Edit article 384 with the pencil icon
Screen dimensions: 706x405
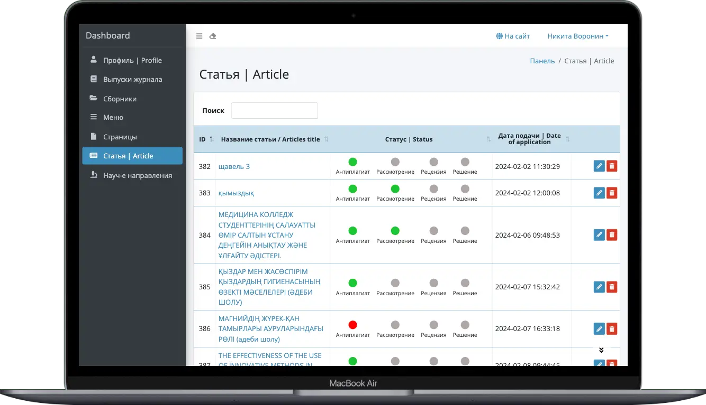coord(599,235)
